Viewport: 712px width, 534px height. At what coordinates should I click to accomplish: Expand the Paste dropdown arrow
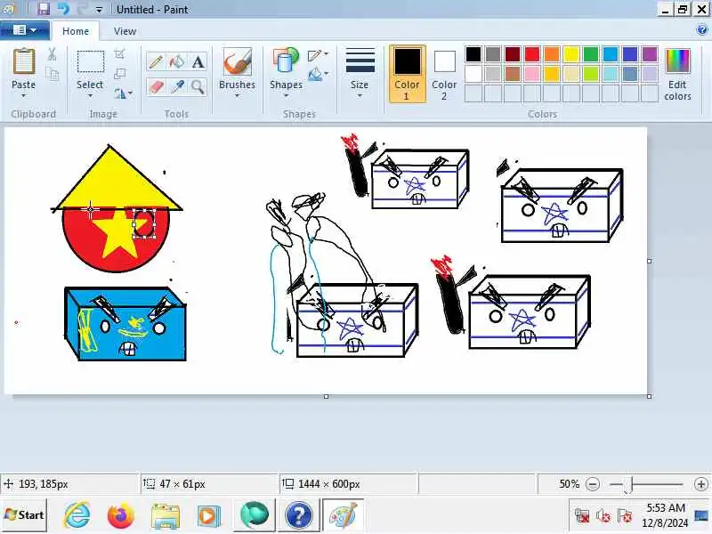(24, 96)
